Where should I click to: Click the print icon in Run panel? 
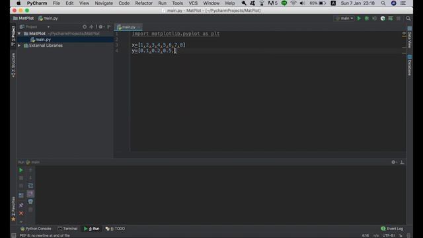coord(30,202)
